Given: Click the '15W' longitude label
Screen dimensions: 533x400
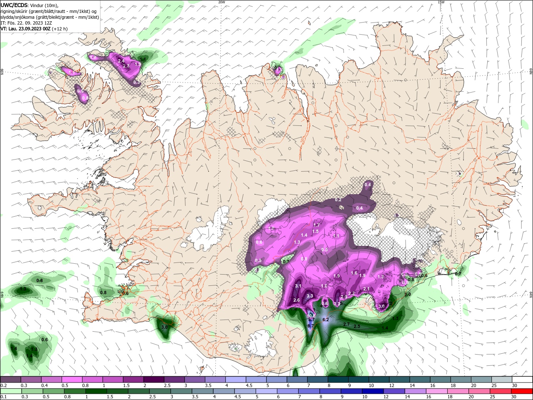Looking at the screenshot, I should click(441, 2).
